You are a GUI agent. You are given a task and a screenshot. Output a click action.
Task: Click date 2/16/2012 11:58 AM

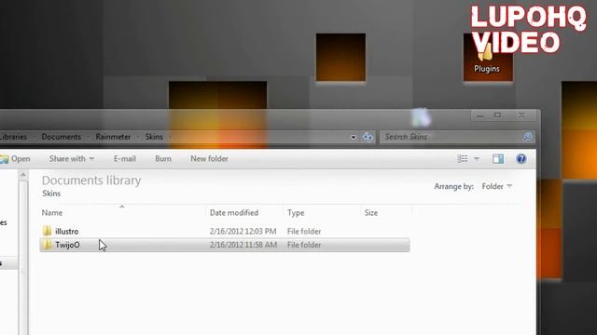tap(243, 245)
